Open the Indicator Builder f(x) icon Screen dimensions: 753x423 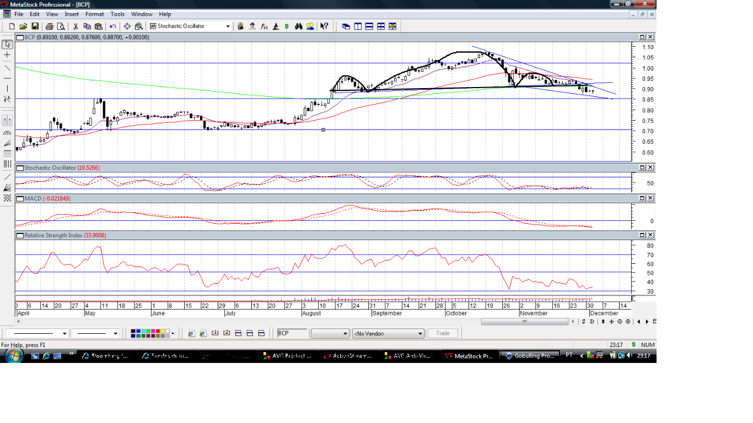tap(263, 26)
